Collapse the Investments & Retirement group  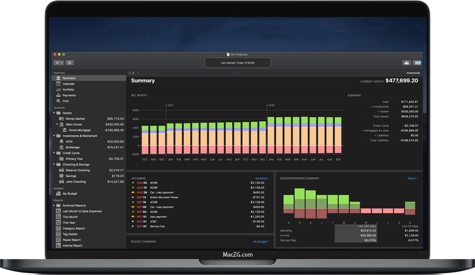click(x=54, y=136)
